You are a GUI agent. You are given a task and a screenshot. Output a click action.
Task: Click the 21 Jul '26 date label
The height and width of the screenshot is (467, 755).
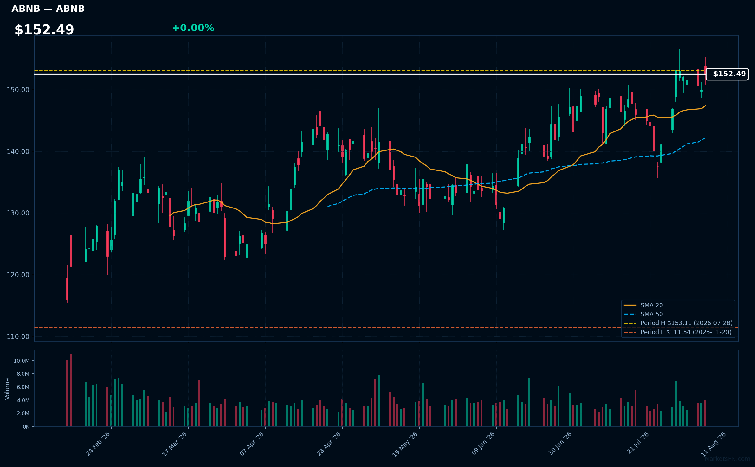[638, 443]
